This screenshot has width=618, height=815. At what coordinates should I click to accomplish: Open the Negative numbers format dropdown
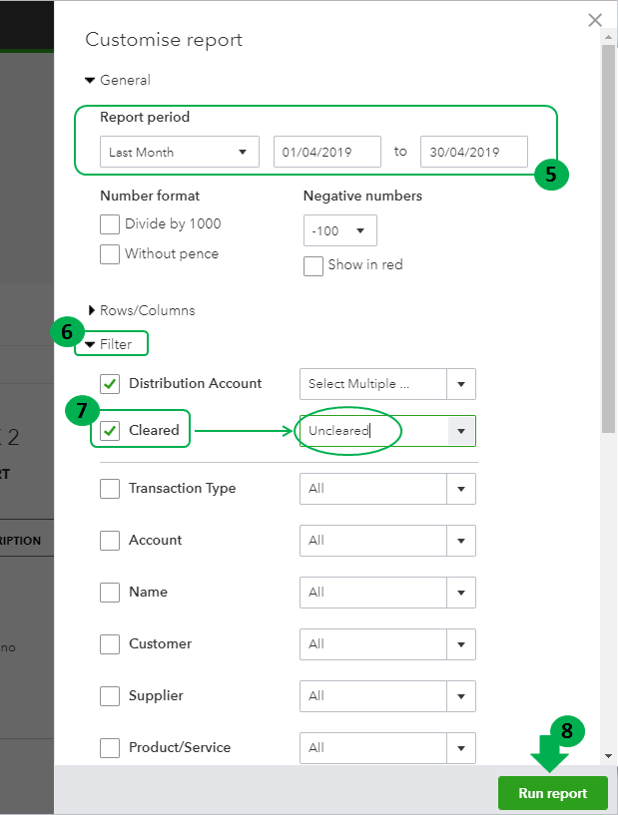(339, 231)
